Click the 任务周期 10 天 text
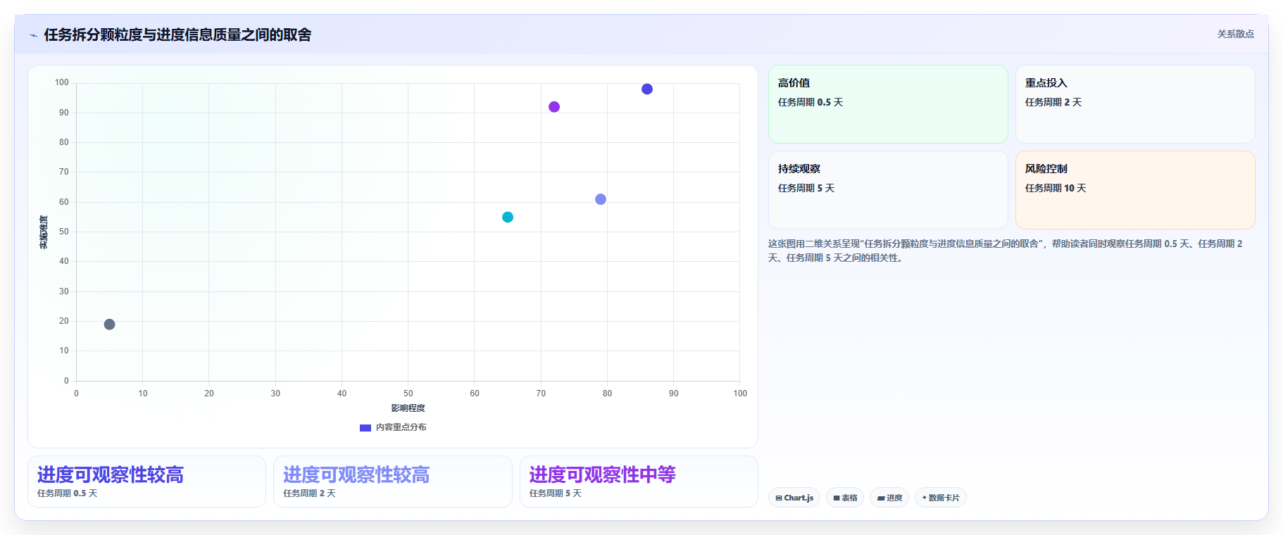 1056,188
